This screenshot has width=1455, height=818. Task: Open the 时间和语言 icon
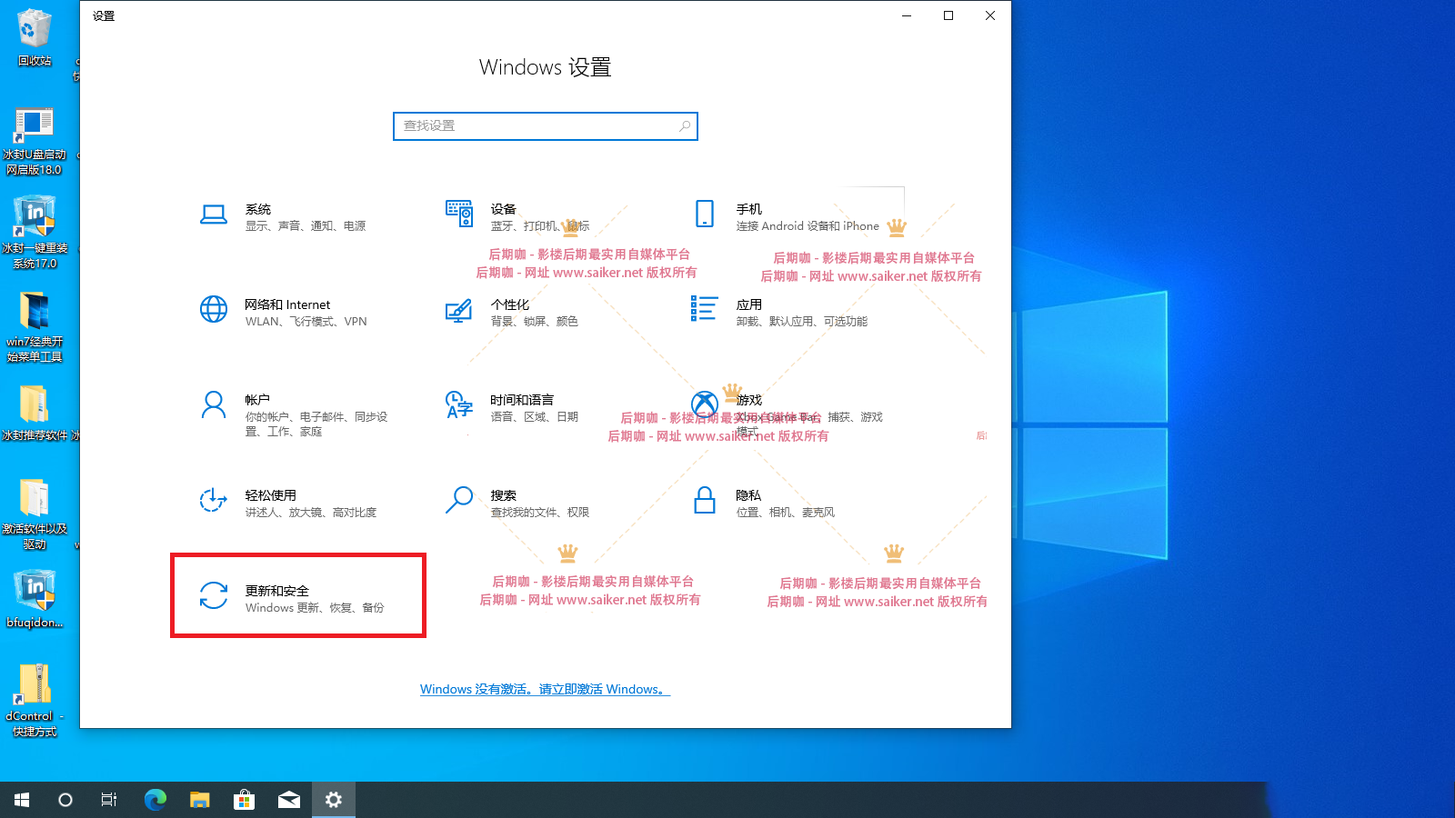pos(459,404)
